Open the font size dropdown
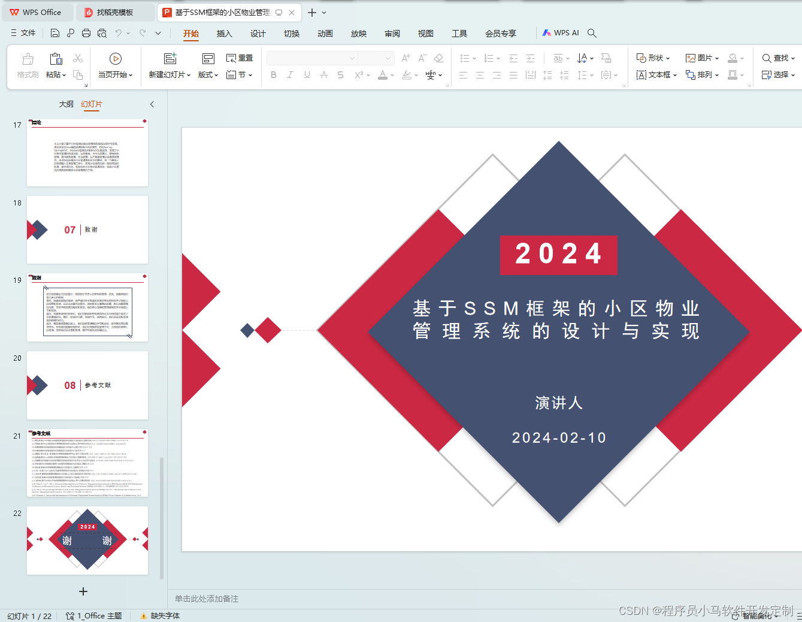802x622 pixels. [386, 58]
